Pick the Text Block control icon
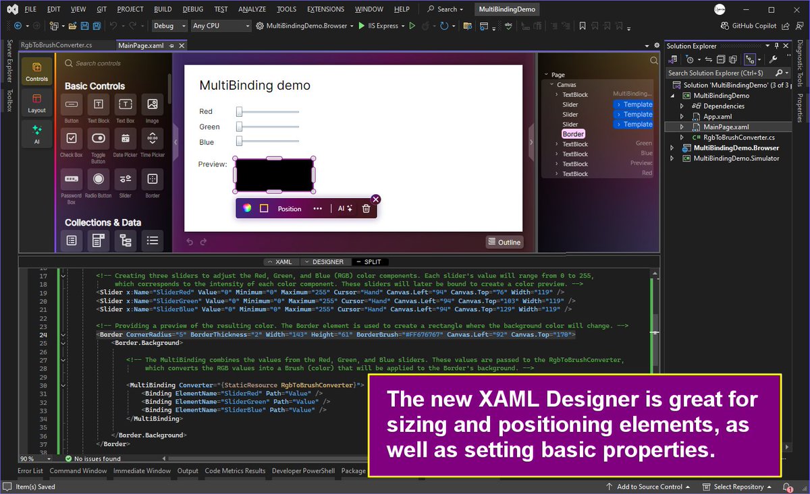This screenshot has height=494, width=810. click(x=99, y=104)
